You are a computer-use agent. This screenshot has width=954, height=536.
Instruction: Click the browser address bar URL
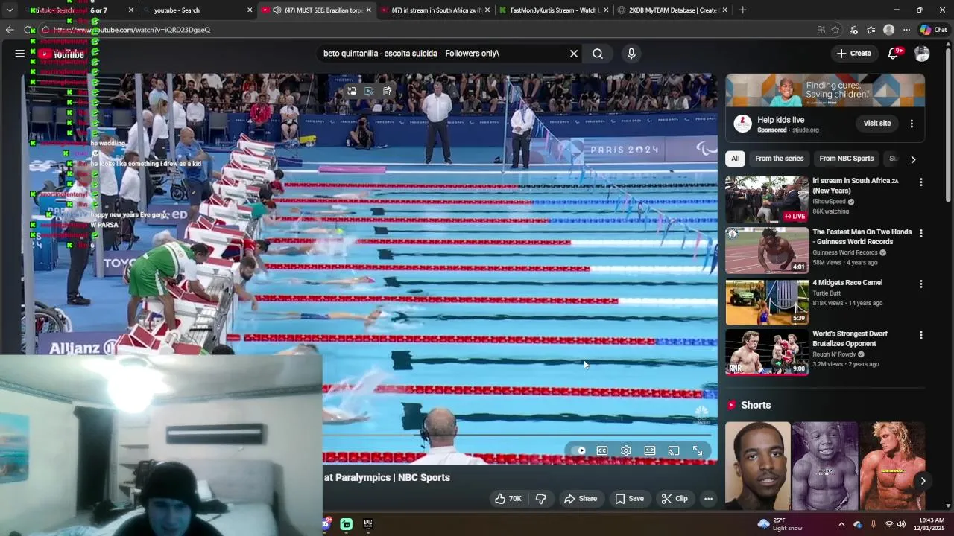(131, 30)
